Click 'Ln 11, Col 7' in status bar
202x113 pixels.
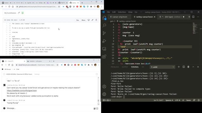pos(158,100)
